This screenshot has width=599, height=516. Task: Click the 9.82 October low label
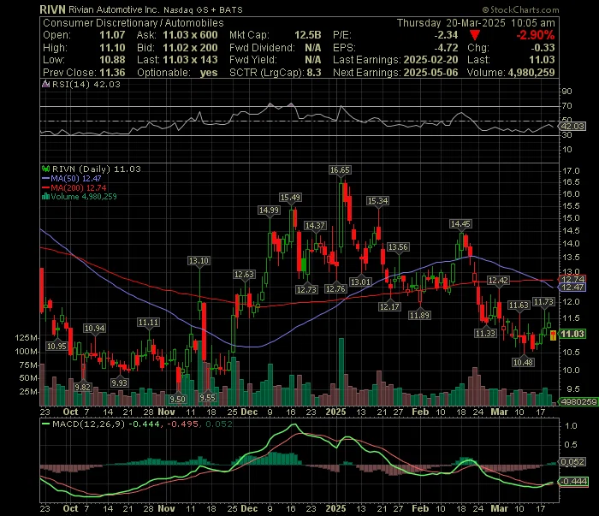[x=82, y=388]
